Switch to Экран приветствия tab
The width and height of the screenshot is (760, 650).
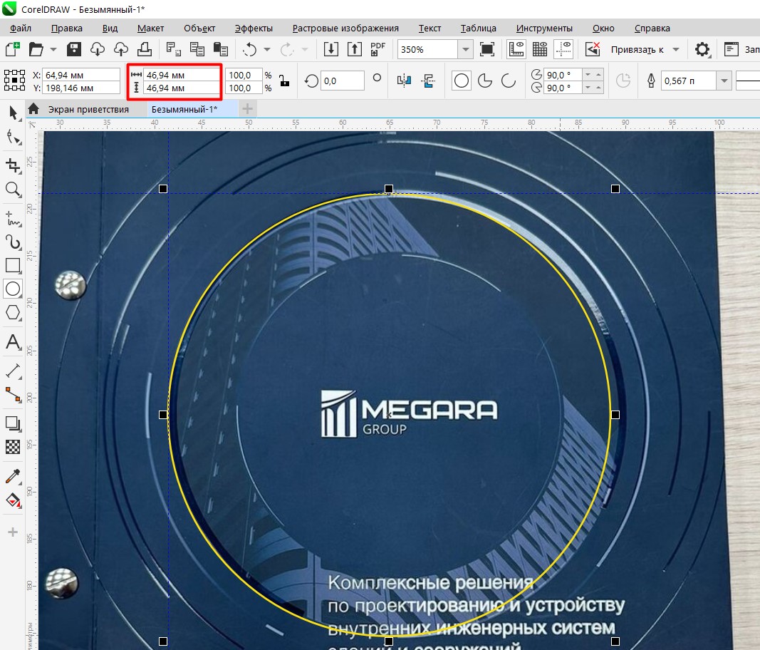click(x=89, y=109)
